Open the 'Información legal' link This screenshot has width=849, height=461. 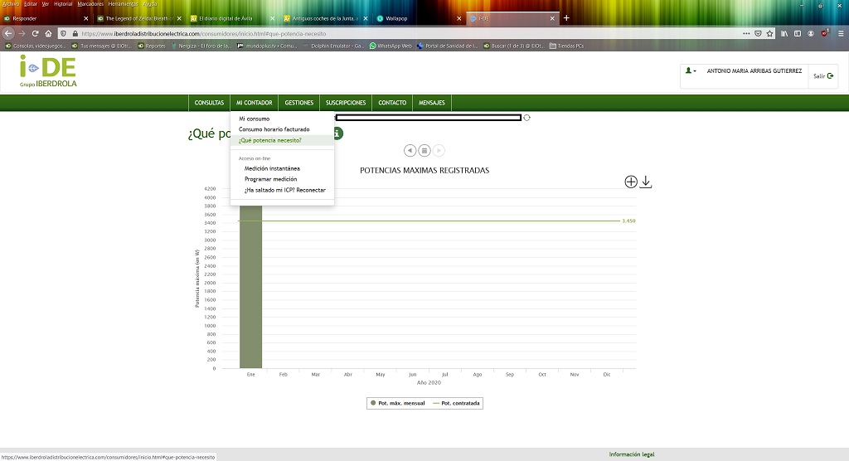631,454
